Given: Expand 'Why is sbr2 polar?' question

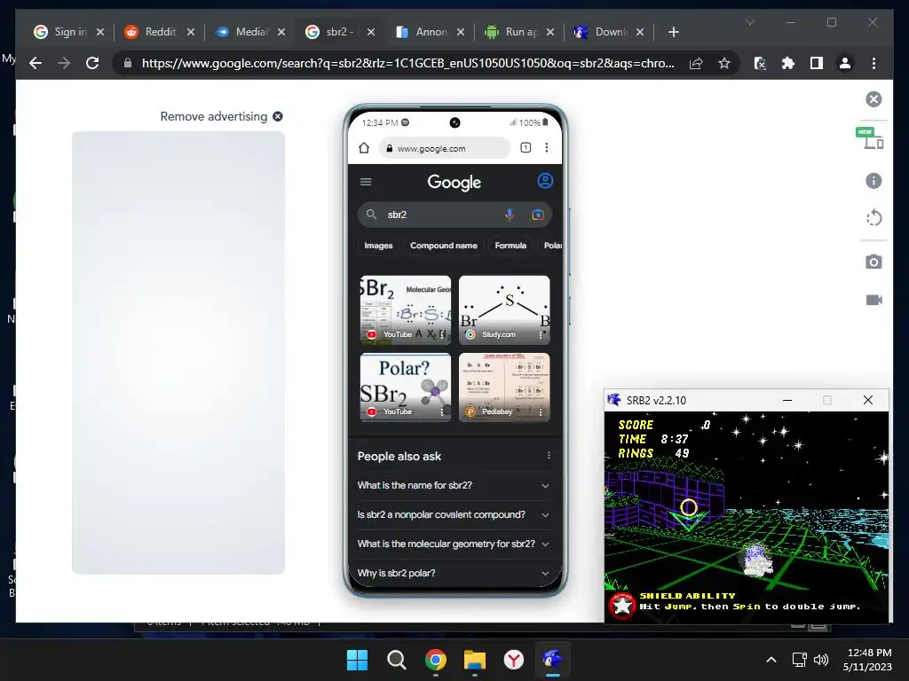Looking at the screenshot, I should click(x=454, y=573).
